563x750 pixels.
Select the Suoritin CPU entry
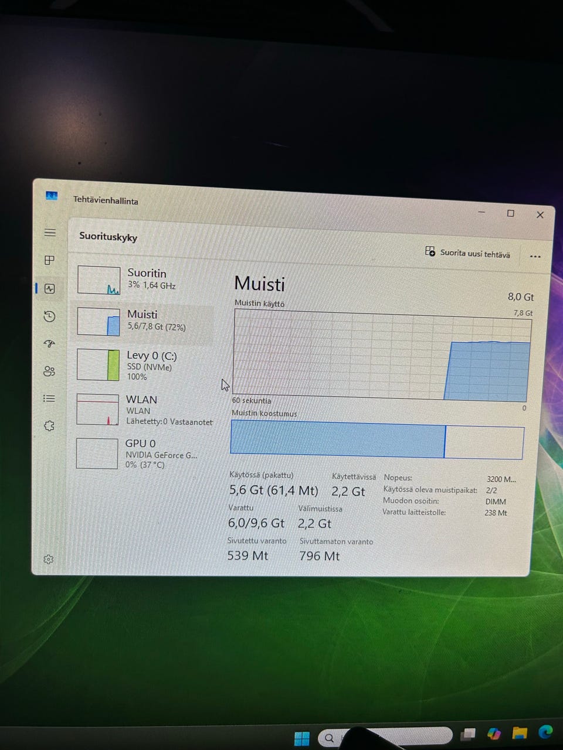click(x=143, y=279)
